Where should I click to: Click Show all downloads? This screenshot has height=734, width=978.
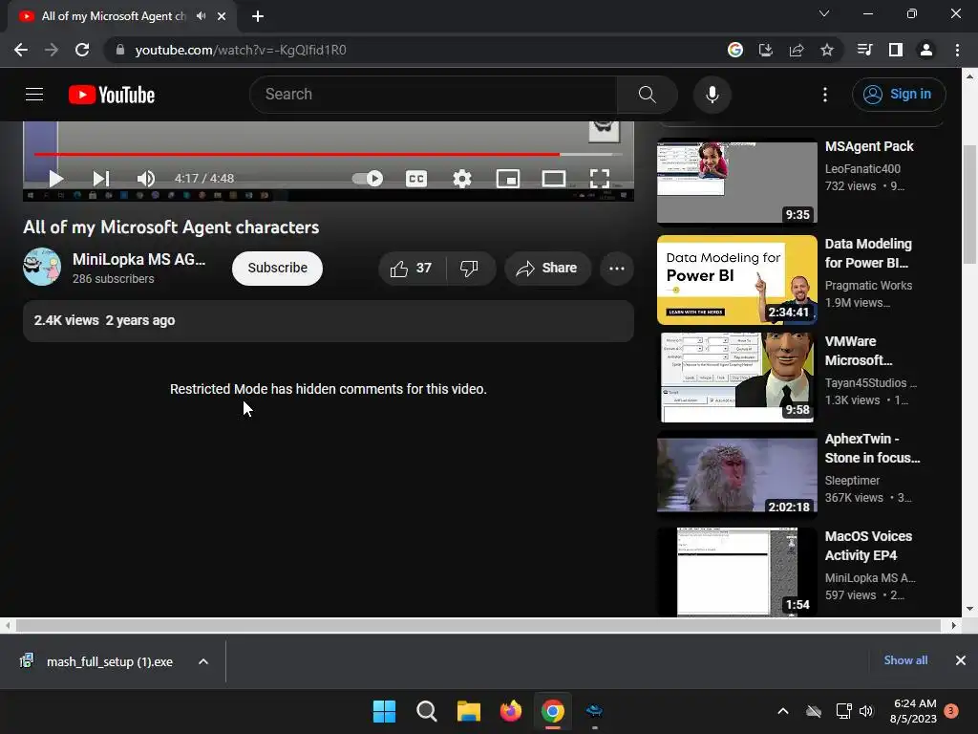(x=905, y=660)
